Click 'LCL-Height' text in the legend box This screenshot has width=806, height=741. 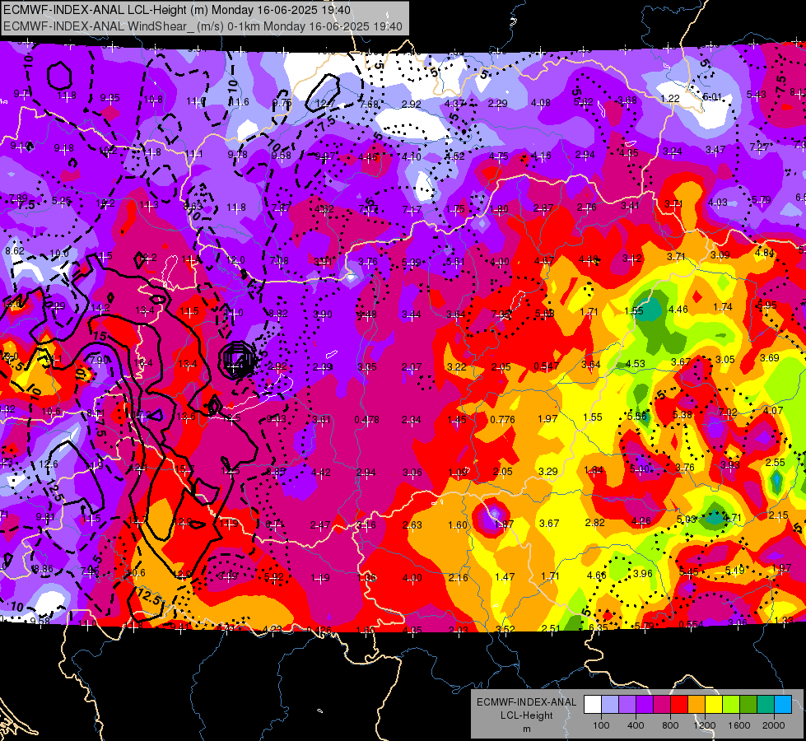point(526,715)
